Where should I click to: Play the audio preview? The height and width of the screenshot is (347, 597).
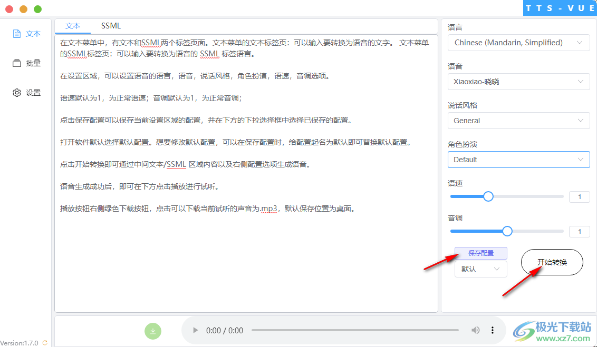click(x=195, y=330)
